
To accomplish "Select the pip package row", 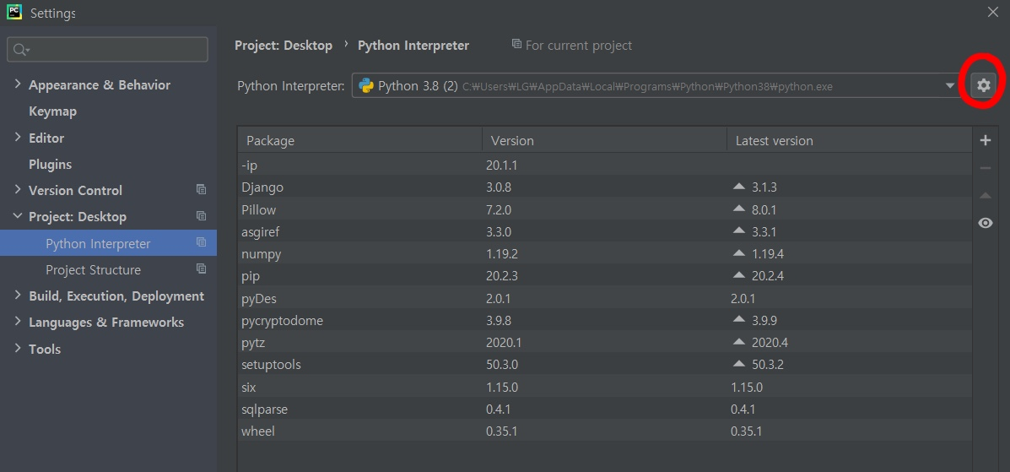I will pos(604,276).
